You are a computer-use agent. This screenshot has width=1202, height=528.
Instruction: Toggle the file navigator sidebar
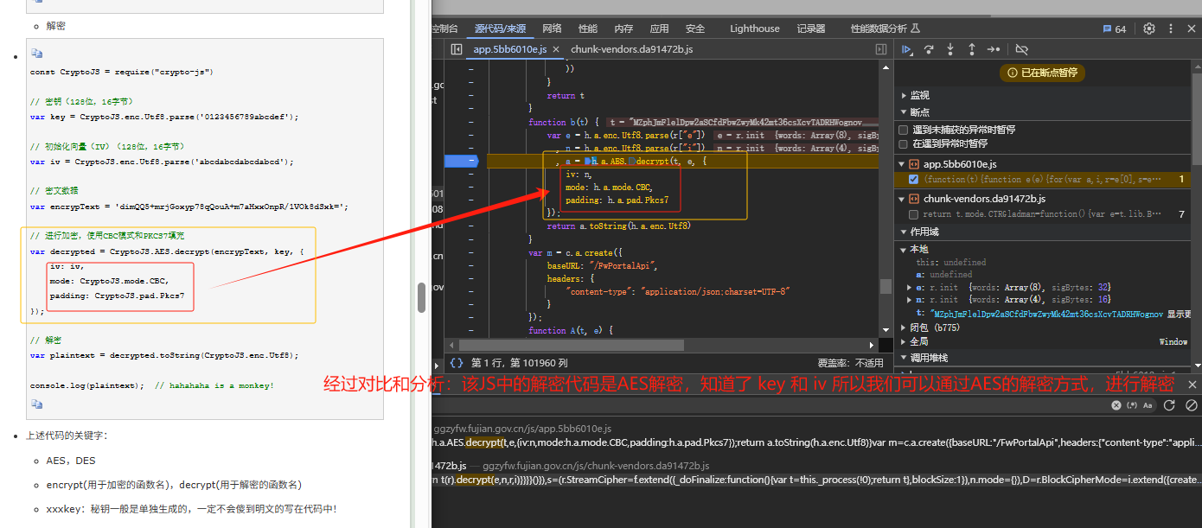[x=456, y=49]
